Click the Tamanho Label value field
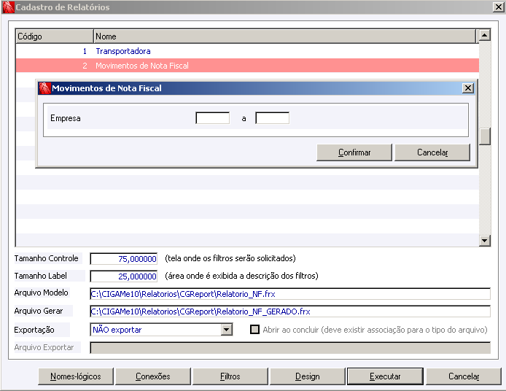Viewport: 506px width, 391px height. (124, 276)
